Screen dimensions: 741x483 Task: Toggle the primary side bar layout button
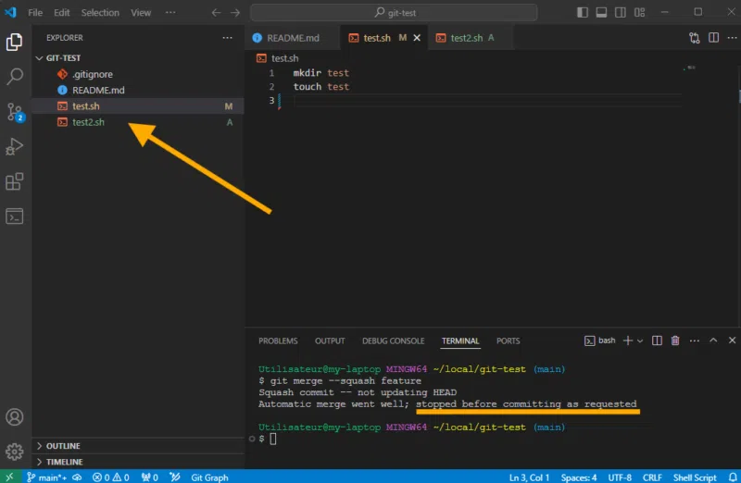(581, 13)
